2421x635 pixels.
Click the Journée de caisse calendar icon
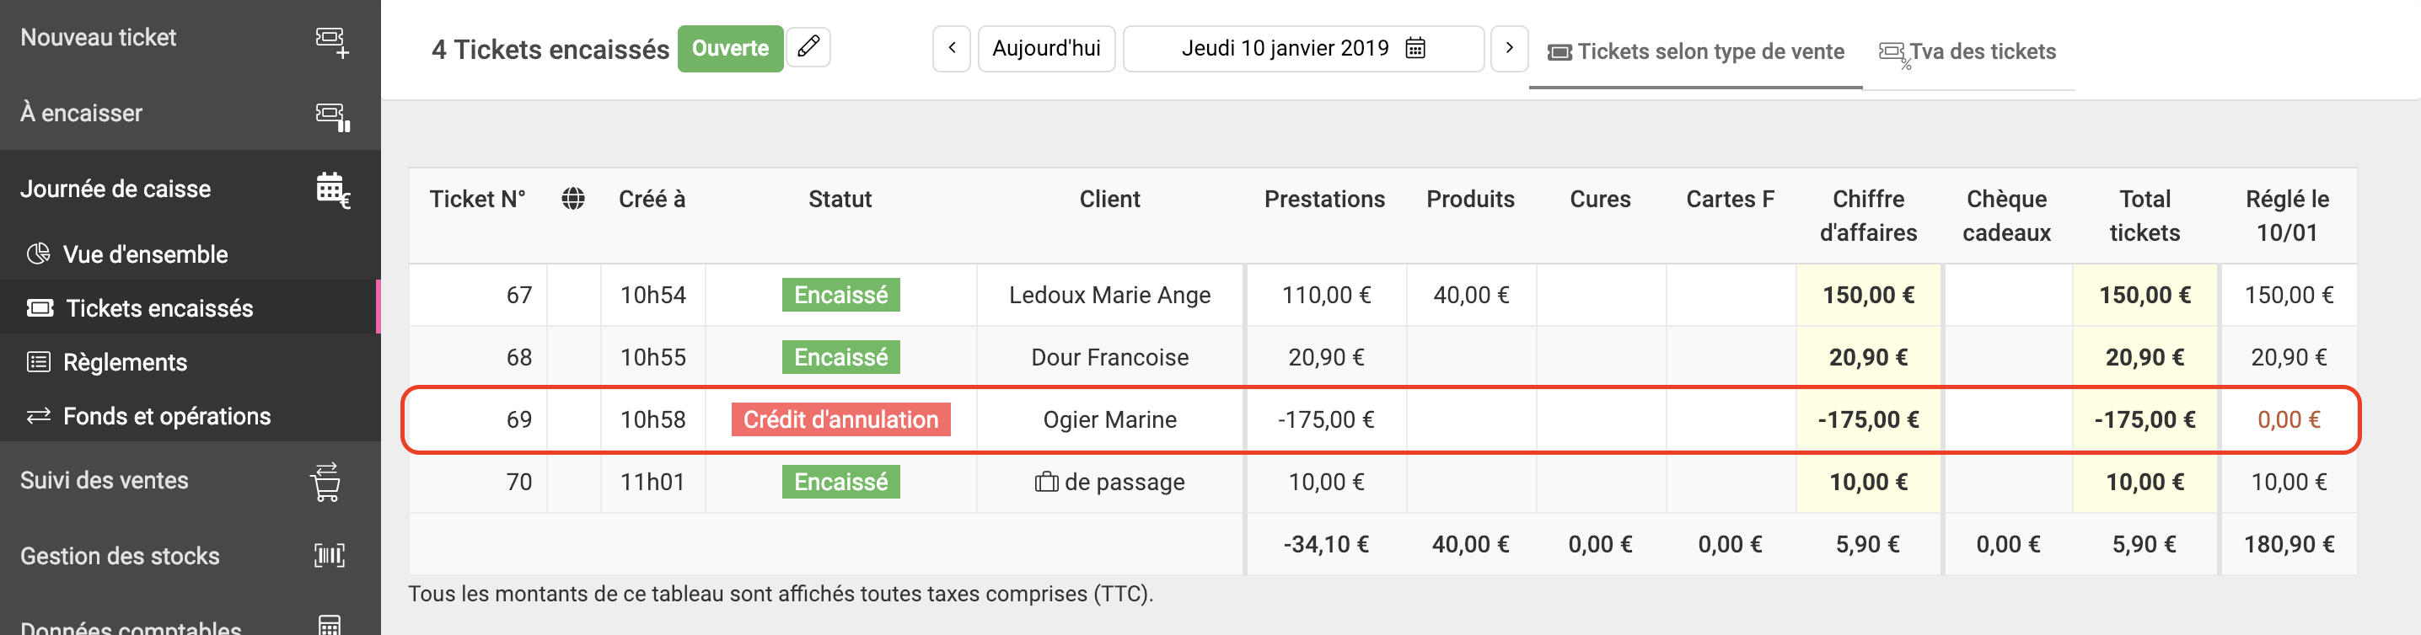(x=332, y=189)
